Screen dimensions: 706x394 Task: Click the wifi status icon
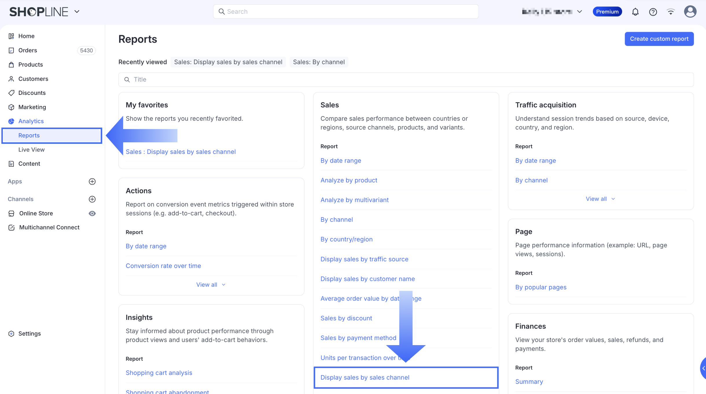(x=670, y=12)
